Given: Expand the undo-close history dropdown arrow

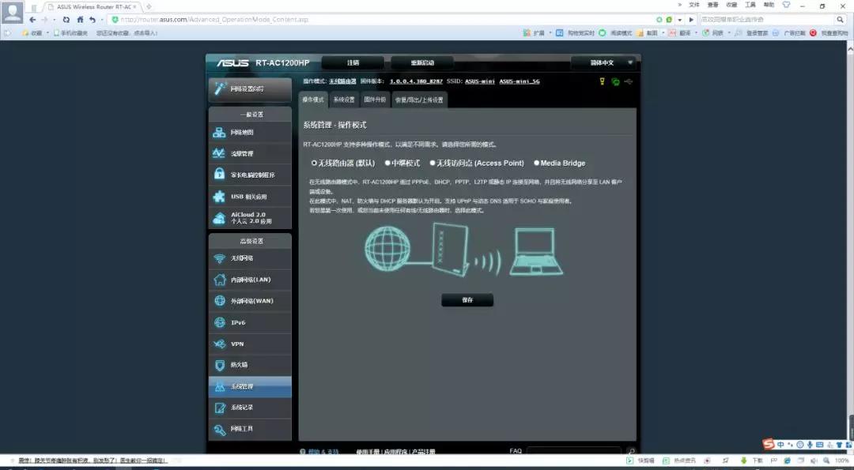Looking at the screenshot, I should click(101, 20).
